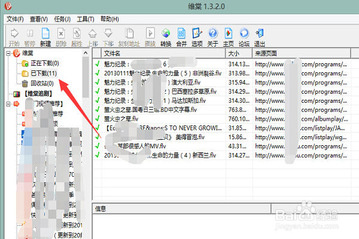Click the left tree panel scrollbar thumb
The image size is (359, 239).
(x=86, y=77)
